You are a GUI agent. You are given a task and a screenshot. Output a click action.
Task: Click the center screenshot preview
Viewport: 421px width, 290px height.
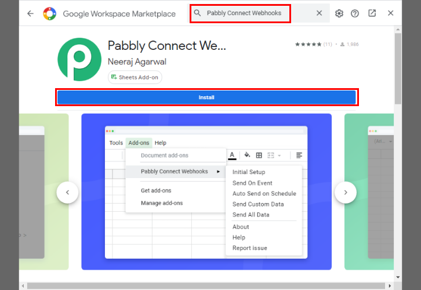point(206,192)
